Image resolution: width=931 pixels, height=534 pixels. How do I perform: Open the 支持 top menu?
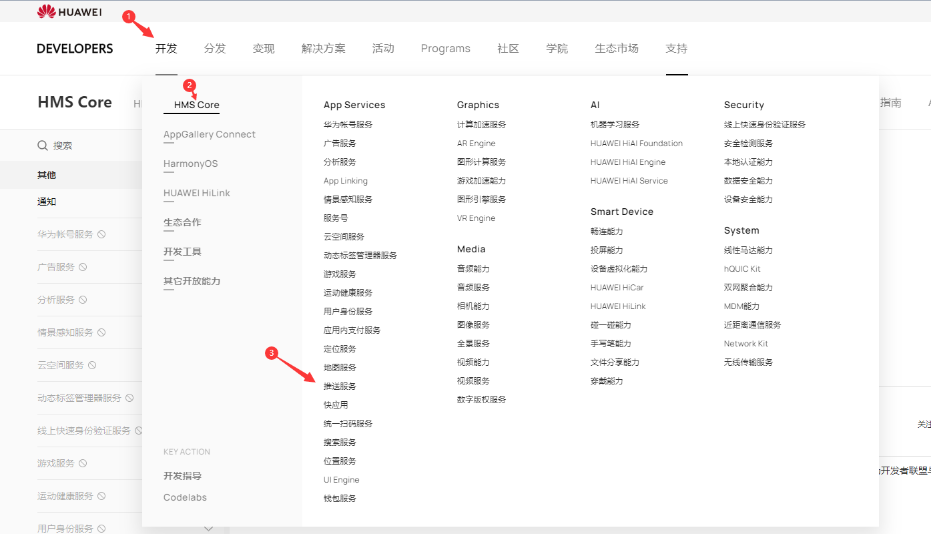[x=677, y=48]
